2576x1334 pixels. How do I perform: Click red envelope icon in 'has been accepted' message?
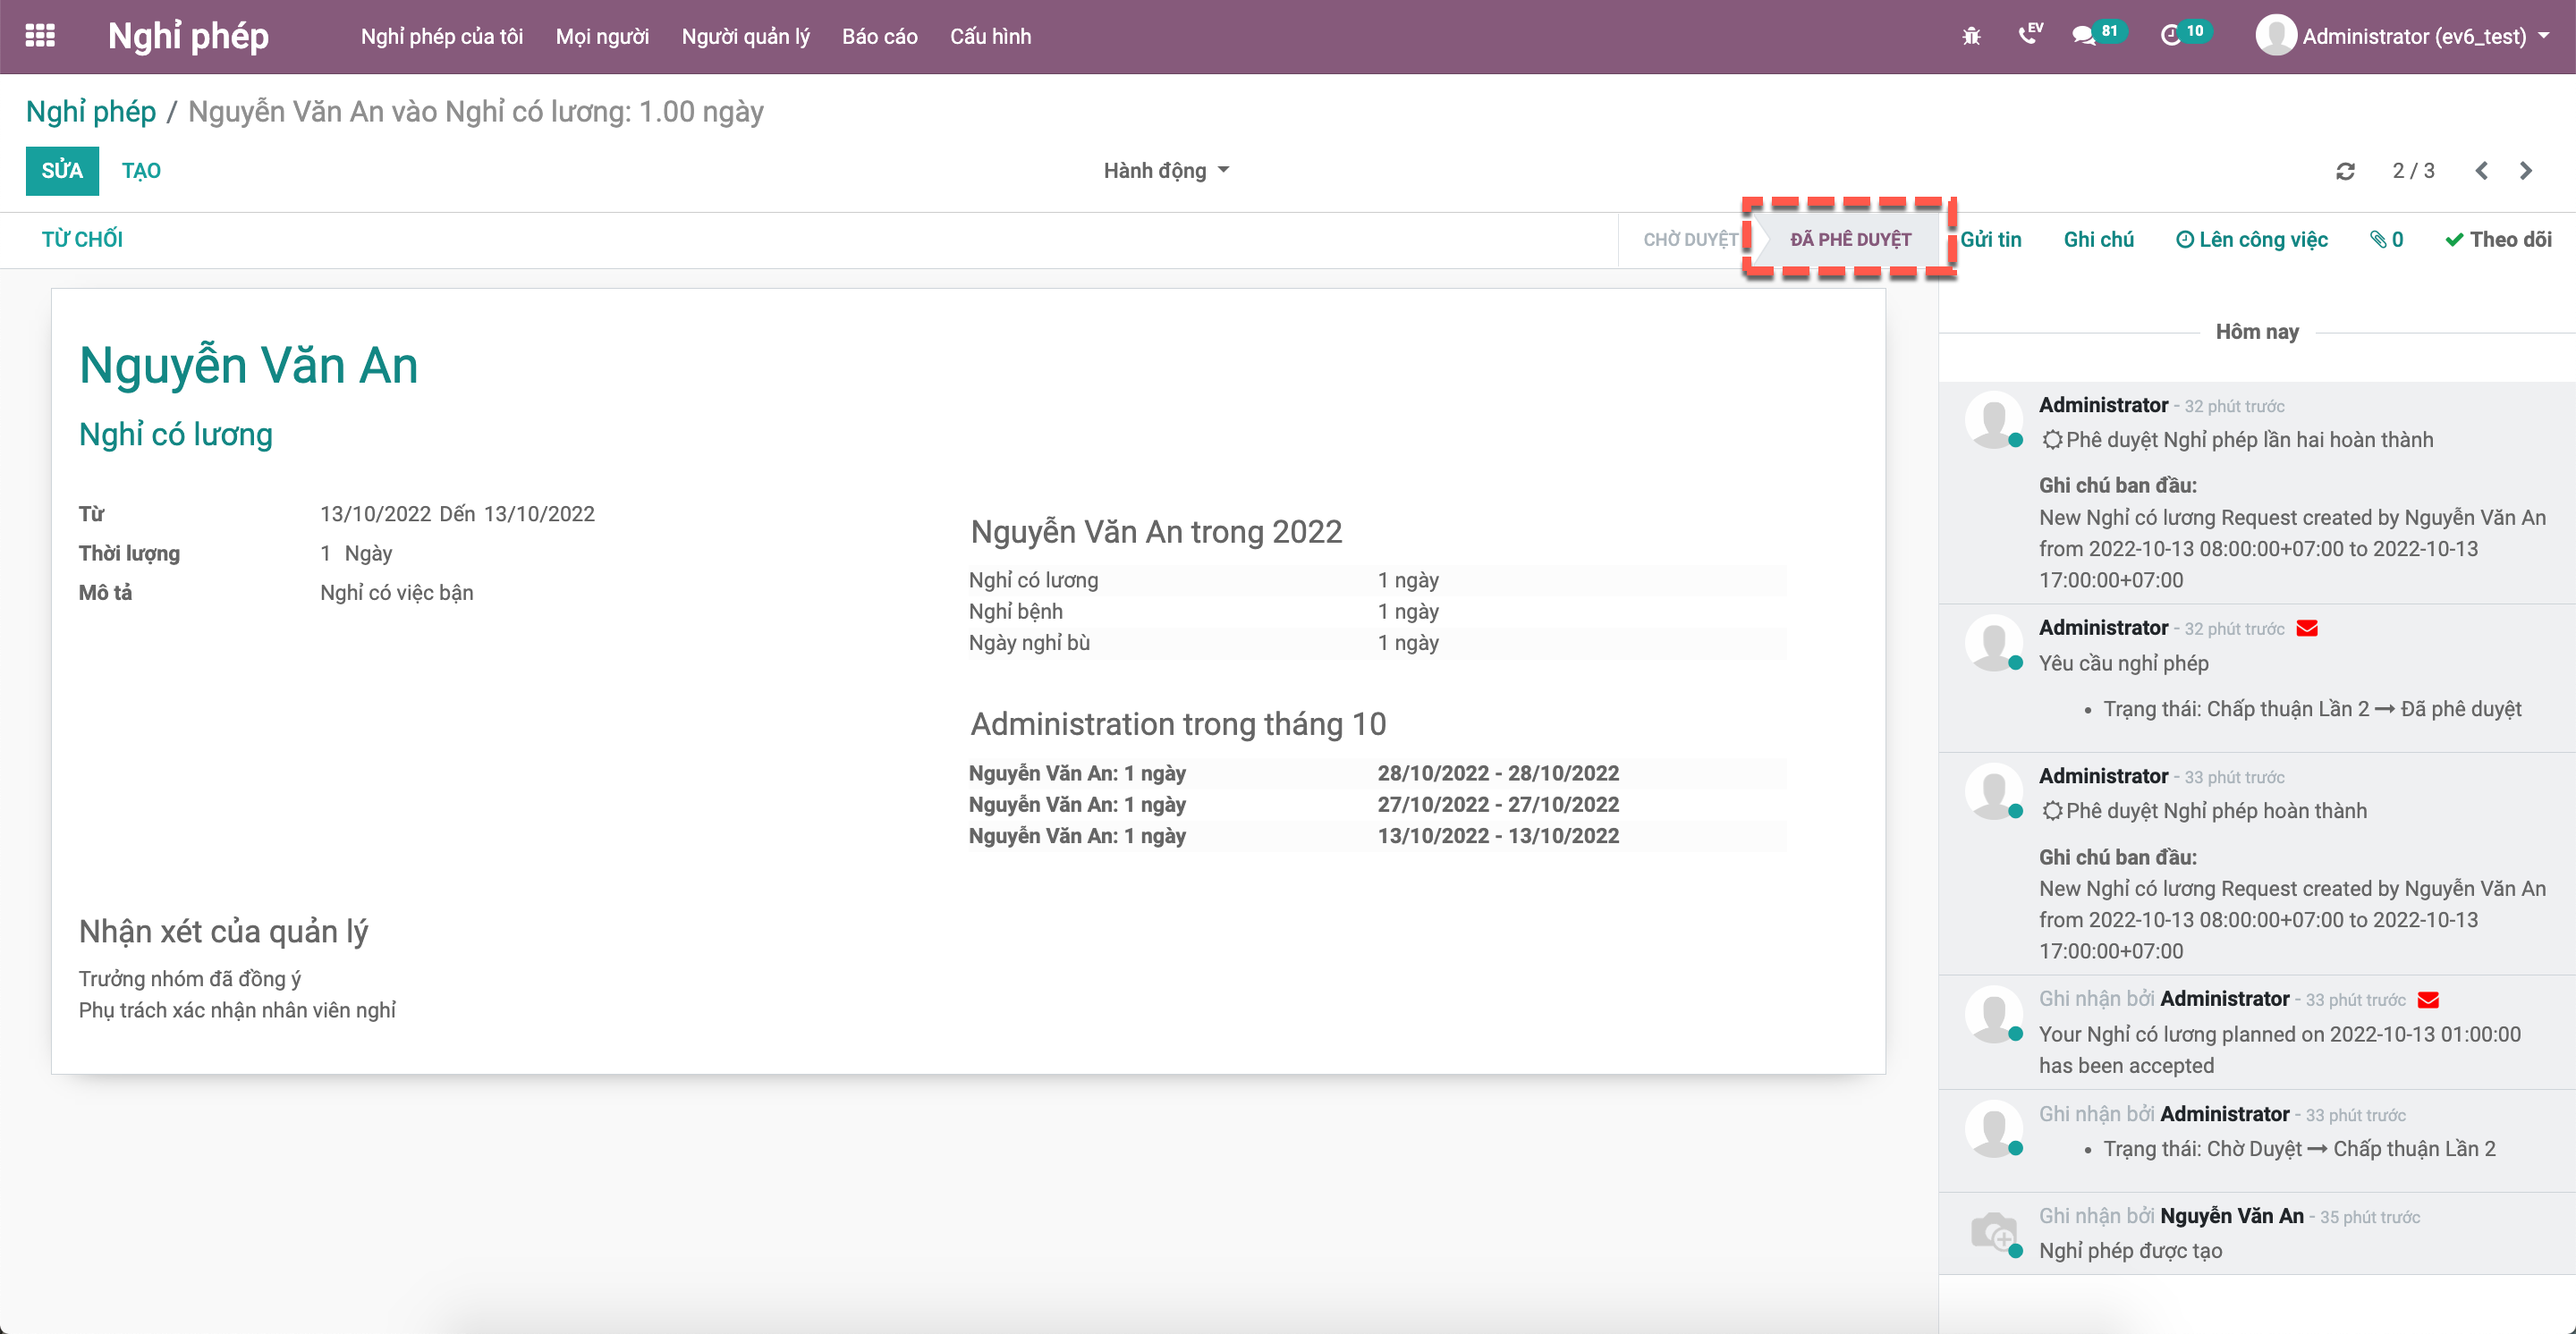tap(2428, 1000)
